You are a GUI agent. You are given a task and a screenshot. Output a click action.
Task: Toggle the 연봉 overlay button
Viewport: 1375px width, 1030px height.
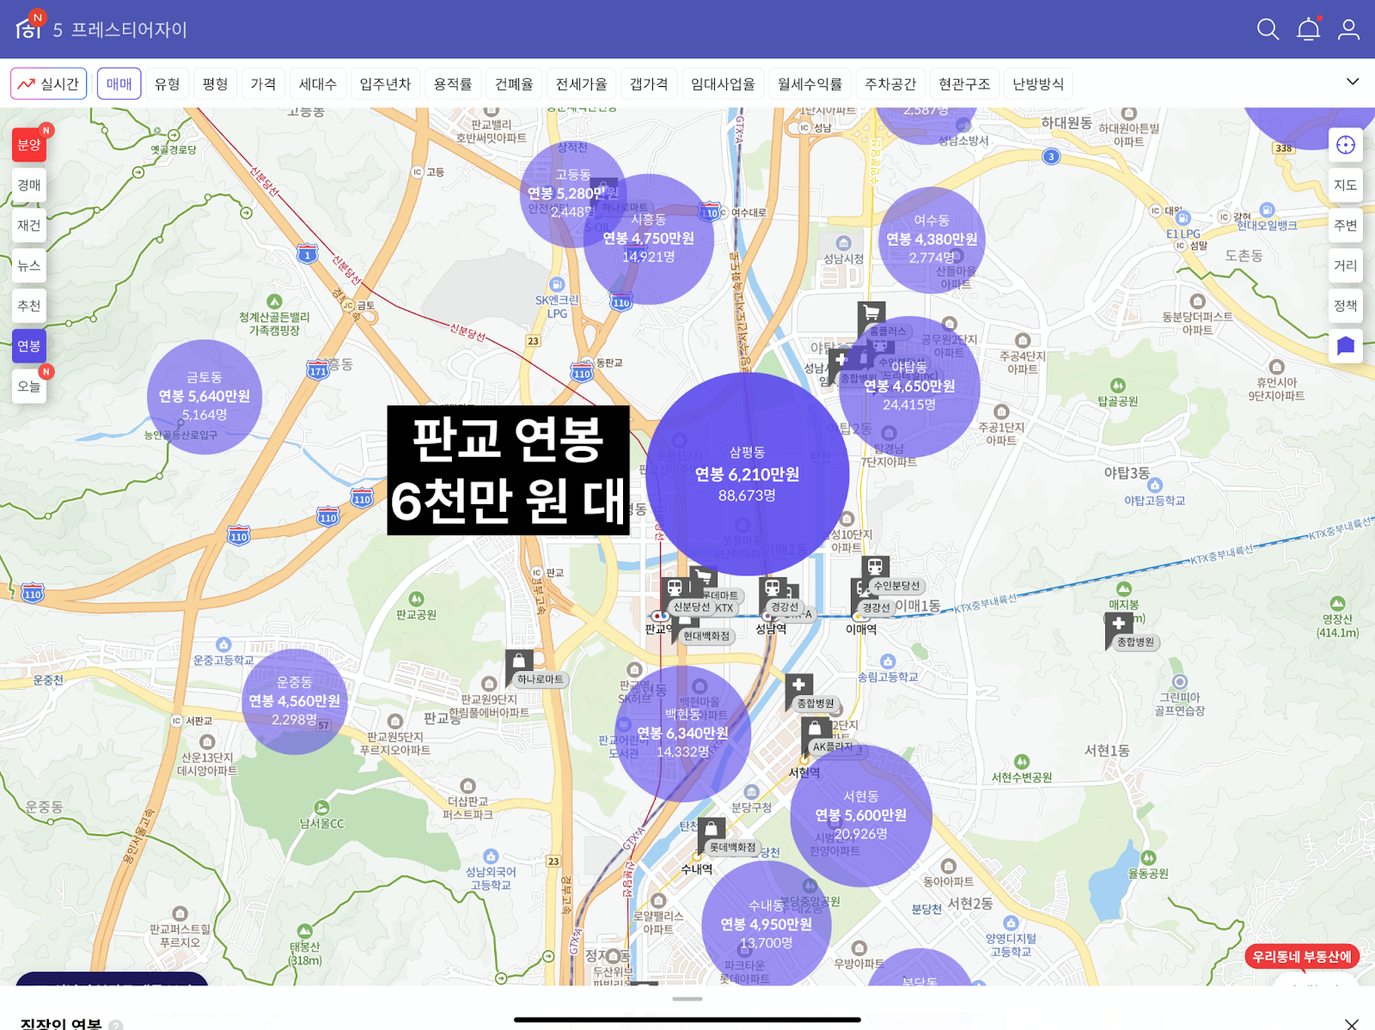pos(29,346)
